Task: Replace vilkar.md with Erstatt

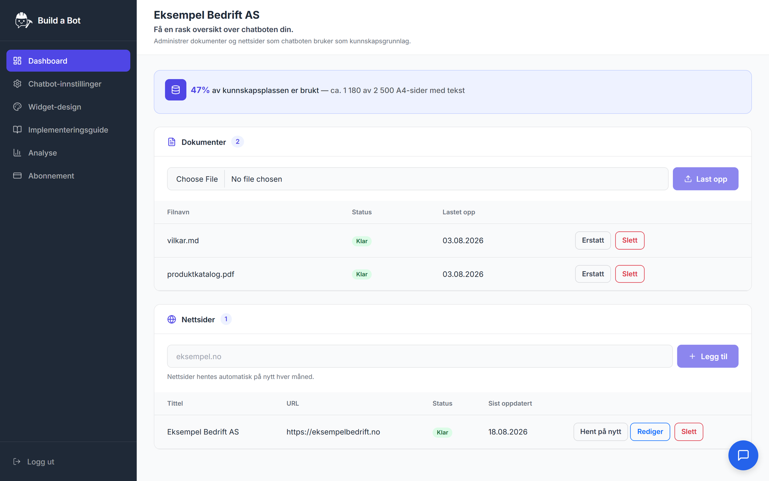Action: 593,240
